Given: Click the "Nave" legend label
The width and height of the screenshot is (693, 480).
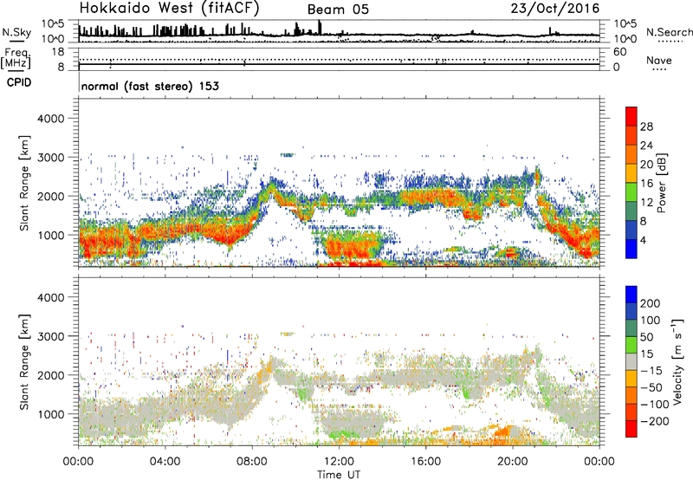Looking at the screenshot, I should (x=659, y=60).
